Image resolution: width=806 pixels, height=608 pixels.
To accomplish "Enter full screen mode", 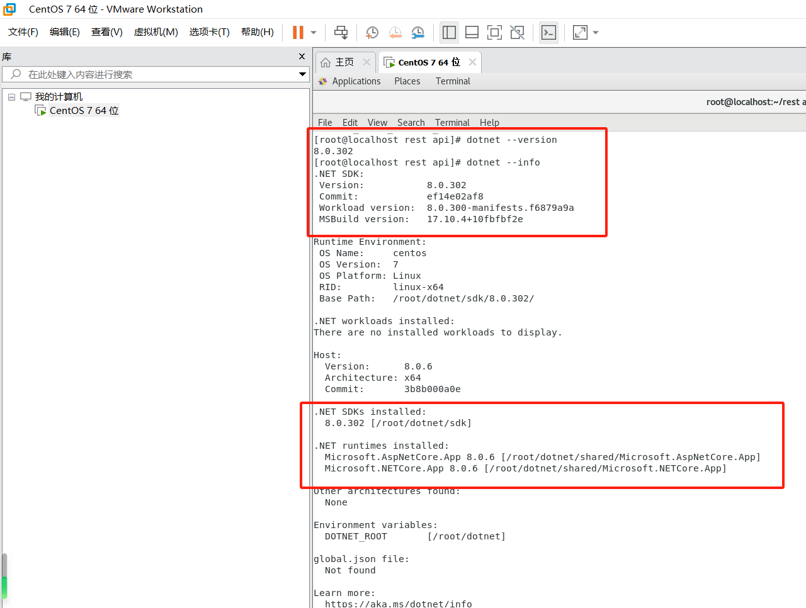I will click(x=494, y=32).
